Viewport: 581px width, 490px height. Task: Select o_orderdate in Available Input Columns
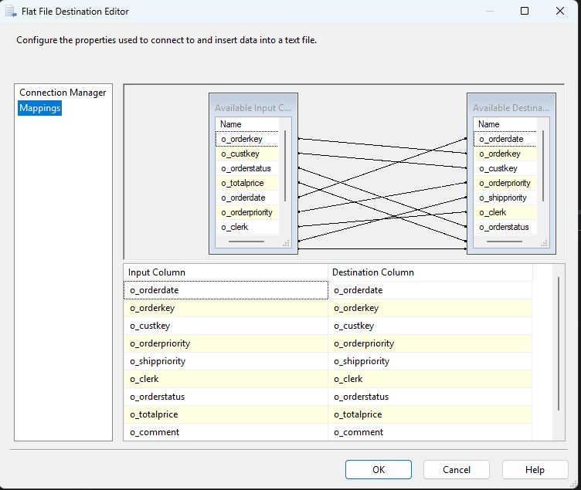[x=246, y=198]
